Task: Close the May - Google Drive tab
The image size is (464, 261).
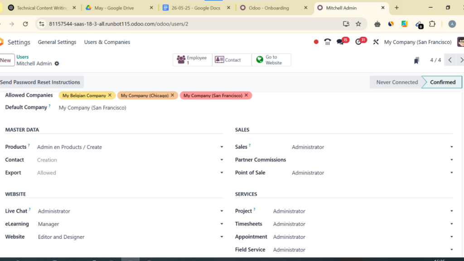Action: (x=151, y=8)
